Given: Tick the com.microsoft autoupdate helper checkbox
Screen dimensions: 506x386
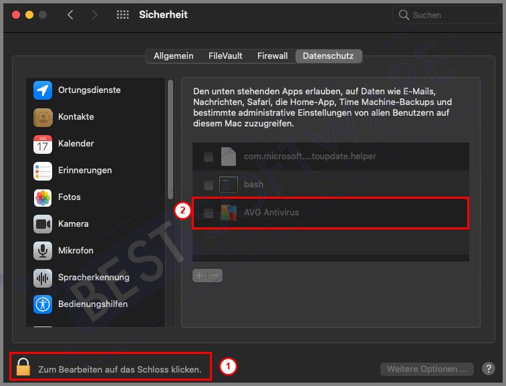Looking at the screenshot, I should click(x=209, y=157).
